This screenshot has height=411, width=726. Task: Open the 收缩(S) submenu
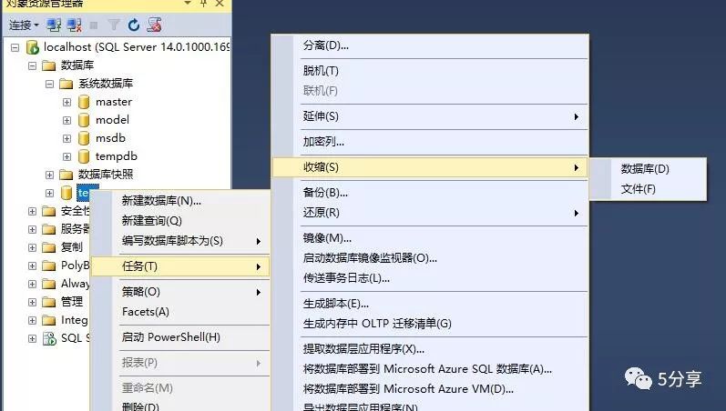tap(430, 167)
